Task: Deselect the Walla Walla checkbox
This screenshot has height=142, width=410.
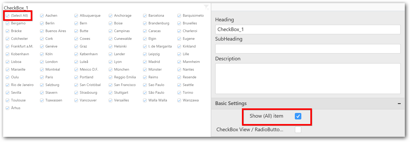Action: point(145,100)
